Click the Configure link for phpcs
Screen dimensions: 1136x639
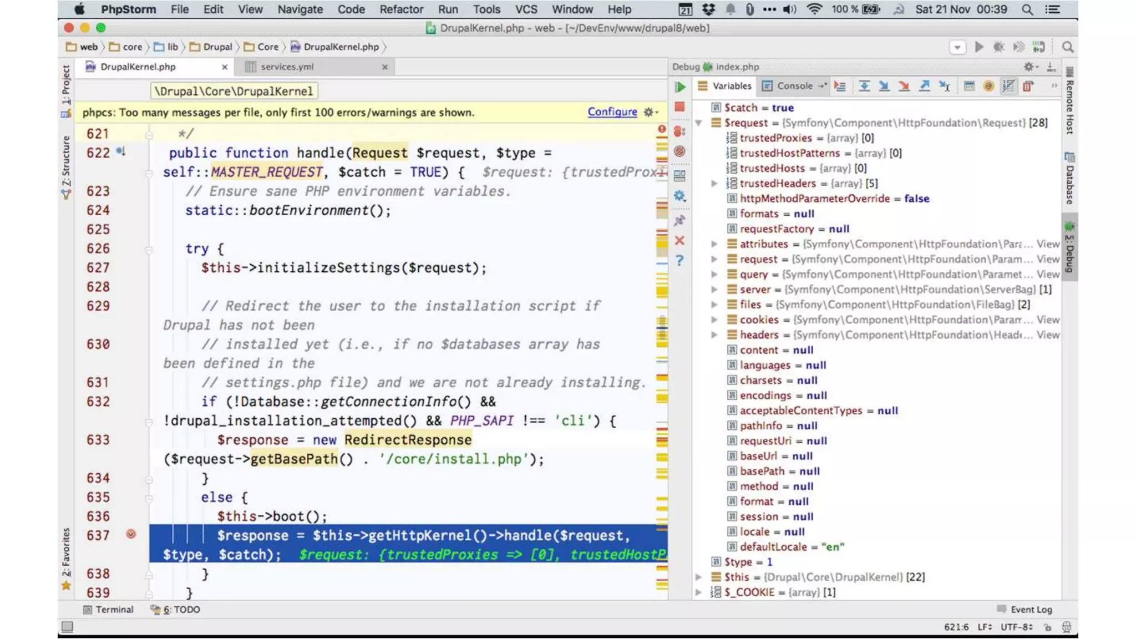(x=612, y=112)
